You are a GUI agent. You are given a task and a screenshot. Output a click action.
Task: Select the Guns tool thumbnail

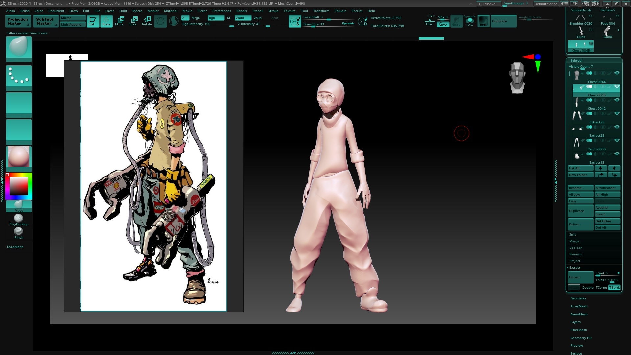[x=581, y=33]
